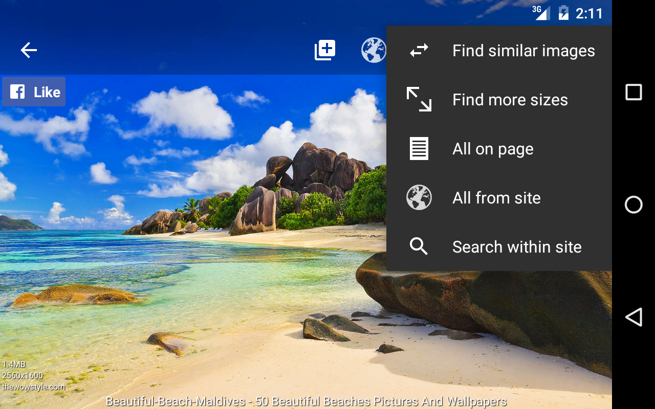The height and width of the screenshot is (409, 655).
Task: Tap the Android back triangle button
Action: point(634,317)
